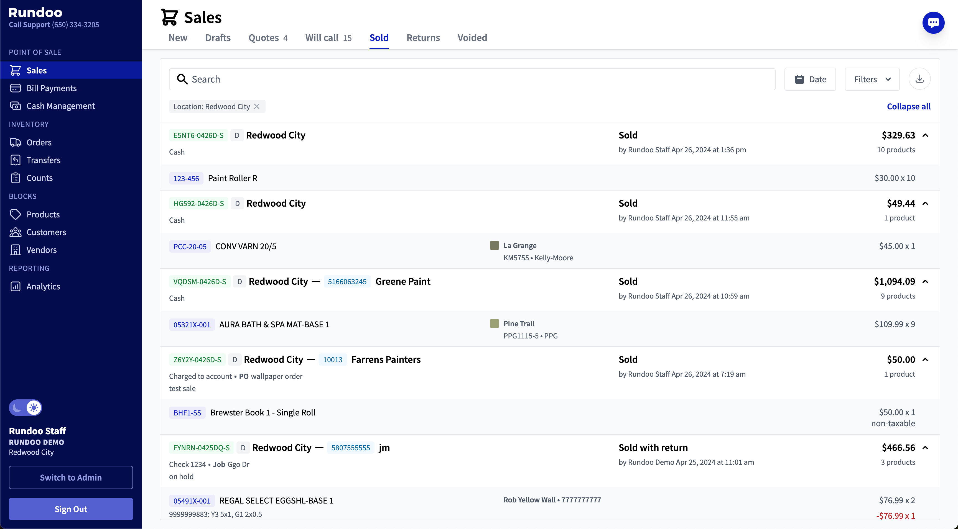
Task: Open product SKU 123-456
Action: click(186, 178)
